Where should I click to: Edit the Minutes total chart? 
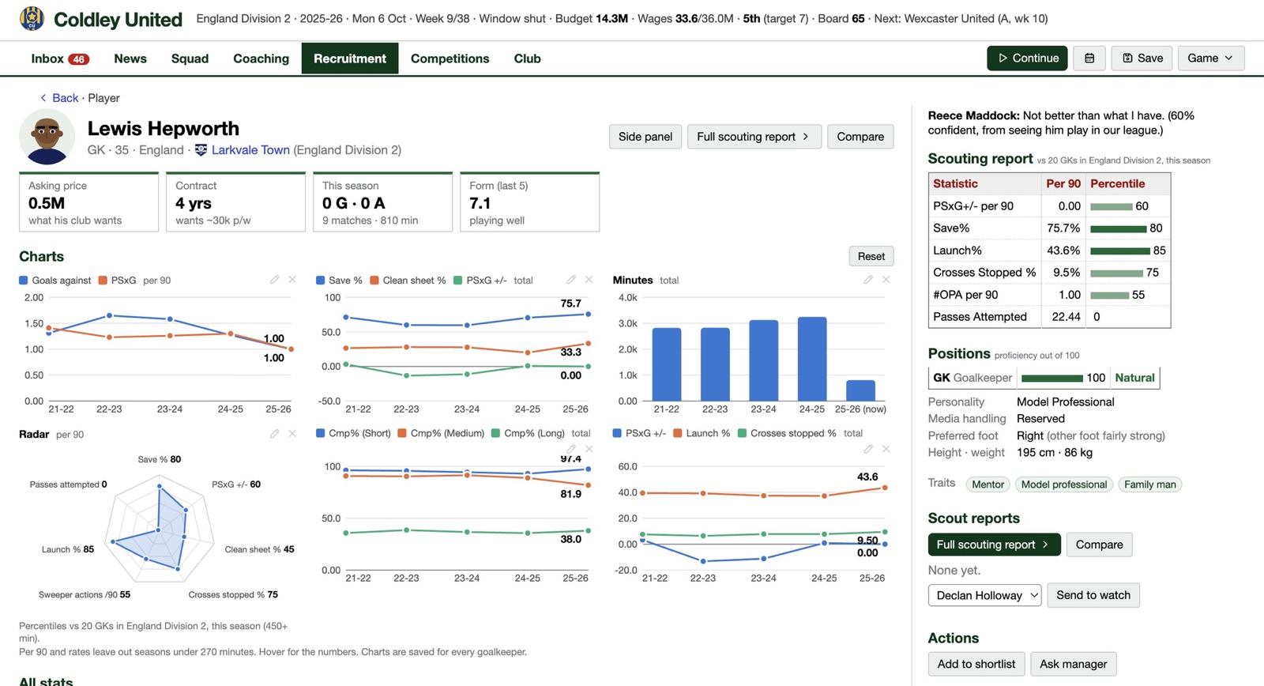tap(868, 280)
